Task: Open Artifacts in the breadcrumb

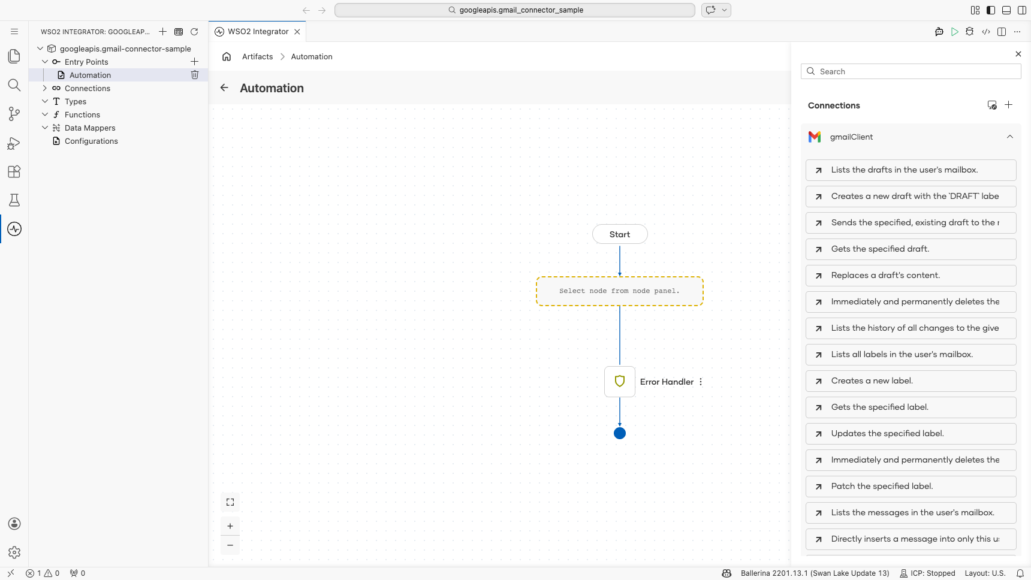Action: point(258,56)
